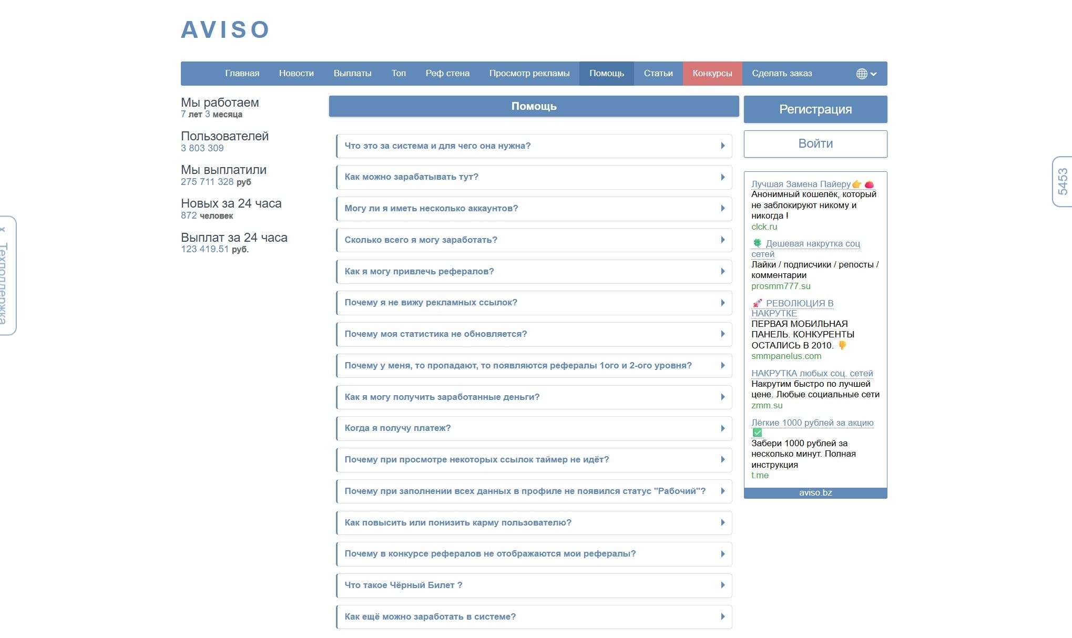Viewport: 1072px width, 638px height.
Task: Expand 'Могу ли я иметь несколько аккаунтов?'
Action: (x=431, y=209)
